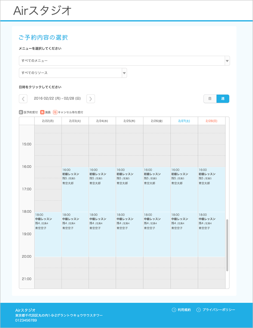
Task: Book 16:00 初級レッスン on 2/25(木)
Action: click(129, 189)
